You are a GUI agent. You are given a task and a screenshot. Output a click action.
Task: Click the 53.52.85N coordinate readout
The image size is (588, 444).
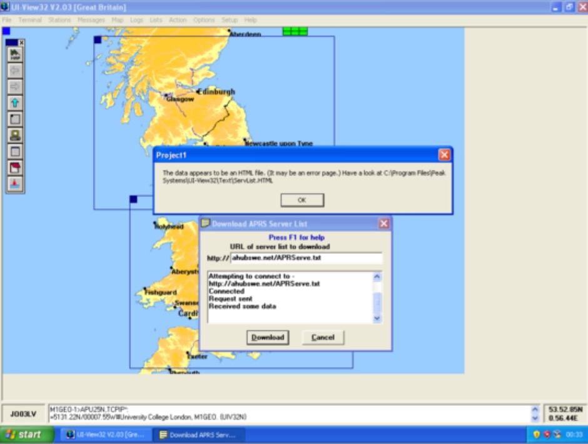[x=565, y=409]
